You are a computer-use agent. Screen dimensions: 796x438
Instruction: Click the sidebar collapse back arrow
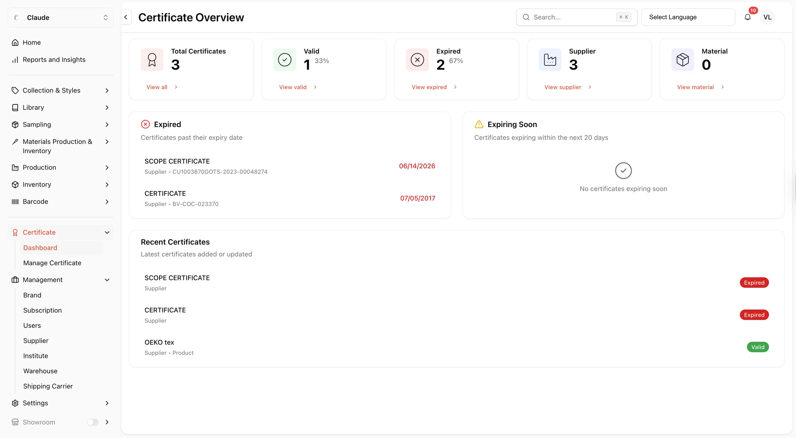(126, 17)
